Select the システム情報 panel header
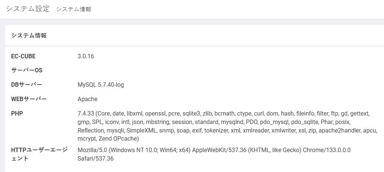This screenshot has width=384, height=172. [x=29, y=35]
